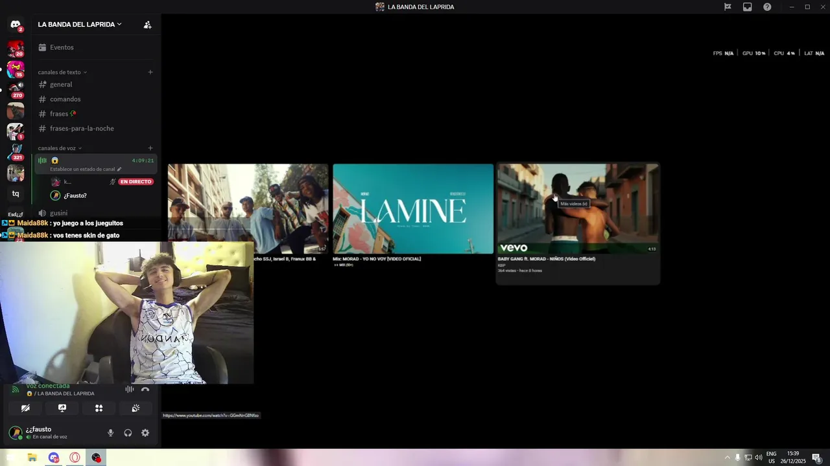The image size is (830, 466).
Task: Open help question mark icon
Action: coord(767,7)
